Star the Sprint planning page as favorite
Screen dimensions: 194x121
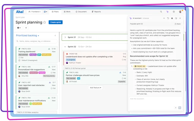[x=45, y=22]
